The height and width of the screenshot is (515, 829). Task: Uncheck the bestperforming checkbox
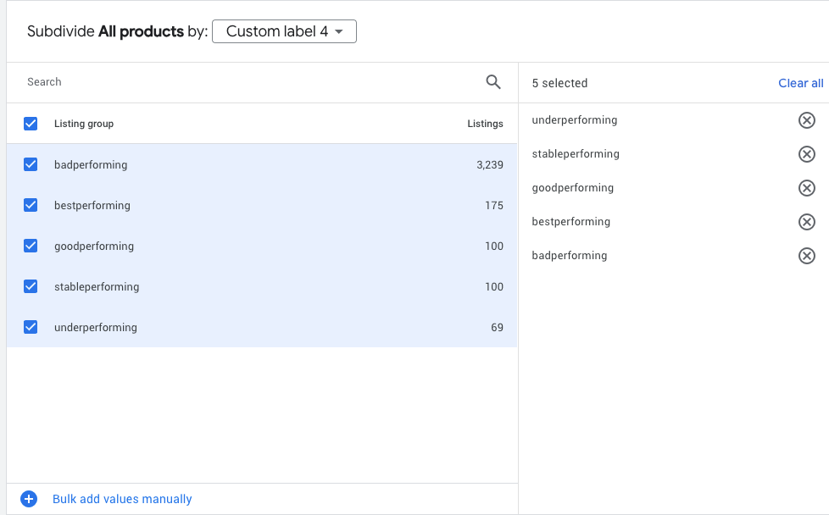click(31, 205)
